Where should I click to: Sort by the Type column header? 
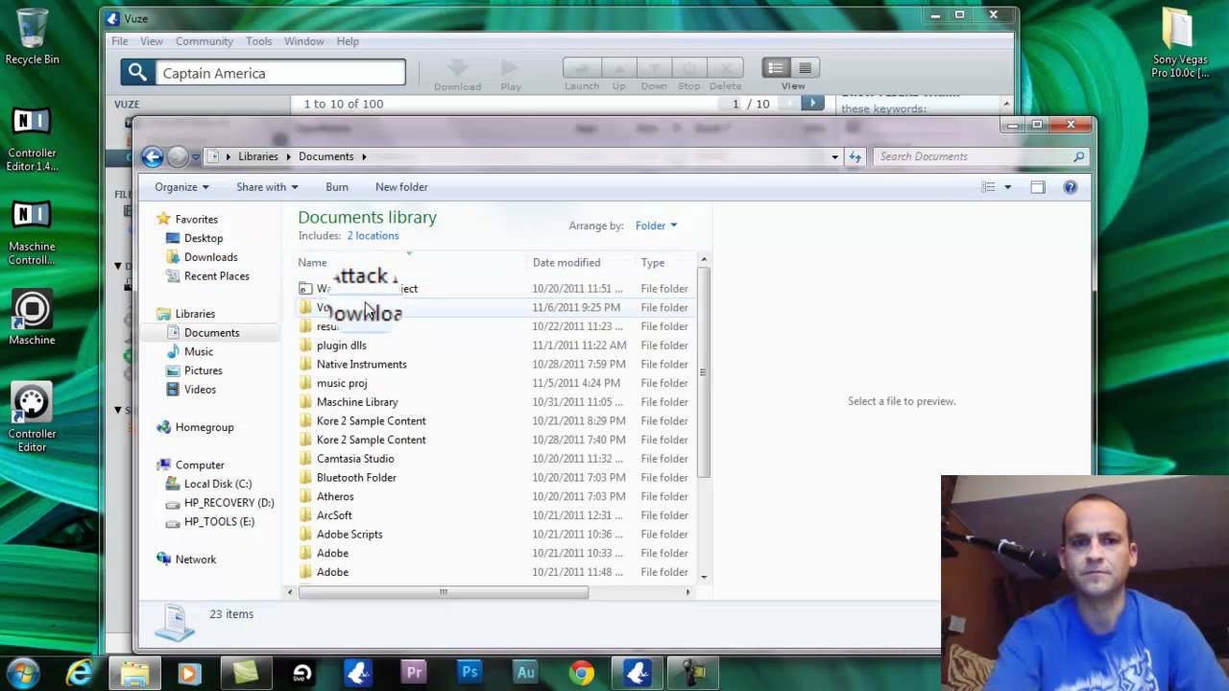pyautogui.click(x=653, y=262)
